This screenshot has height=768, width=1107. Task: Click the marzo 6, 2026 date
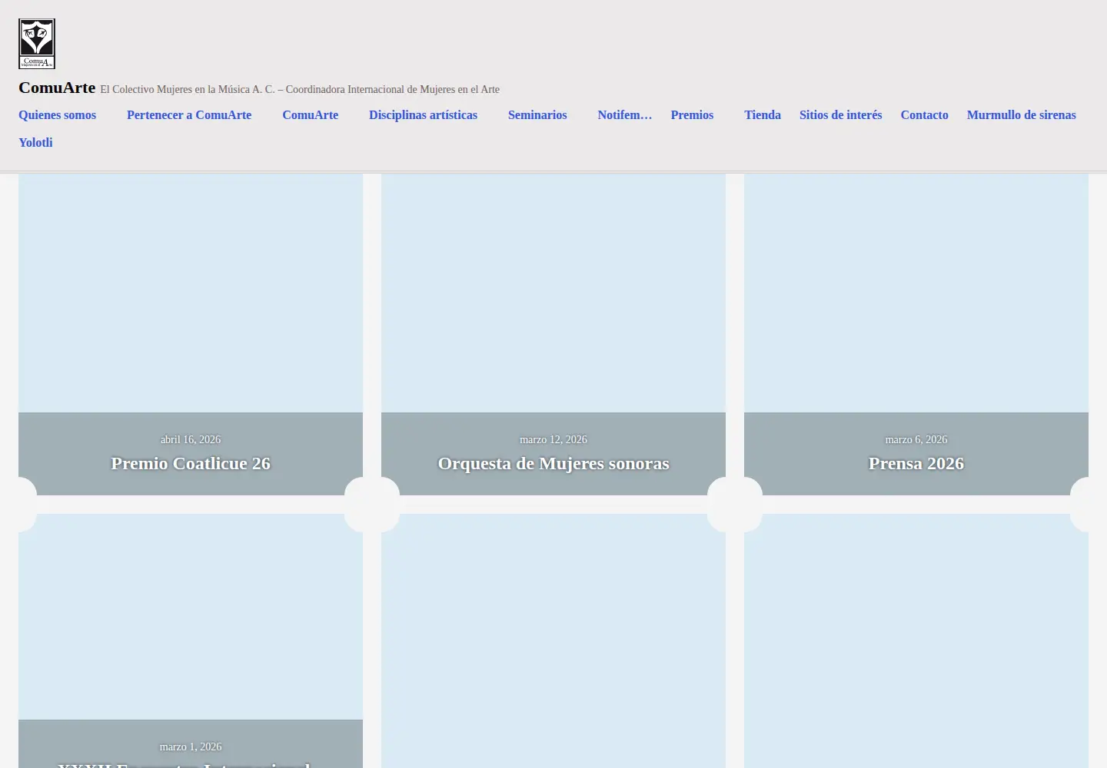pyautogui.click(x=916, y=439)
